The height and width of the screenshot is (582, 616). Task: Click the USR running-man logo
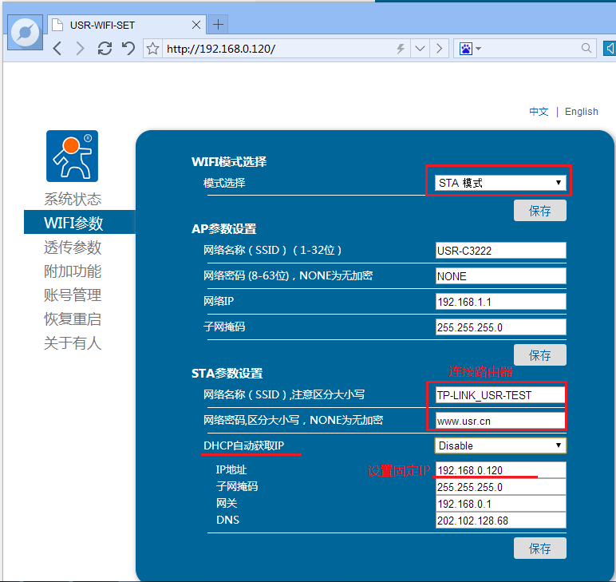click(x=72, y=156)
